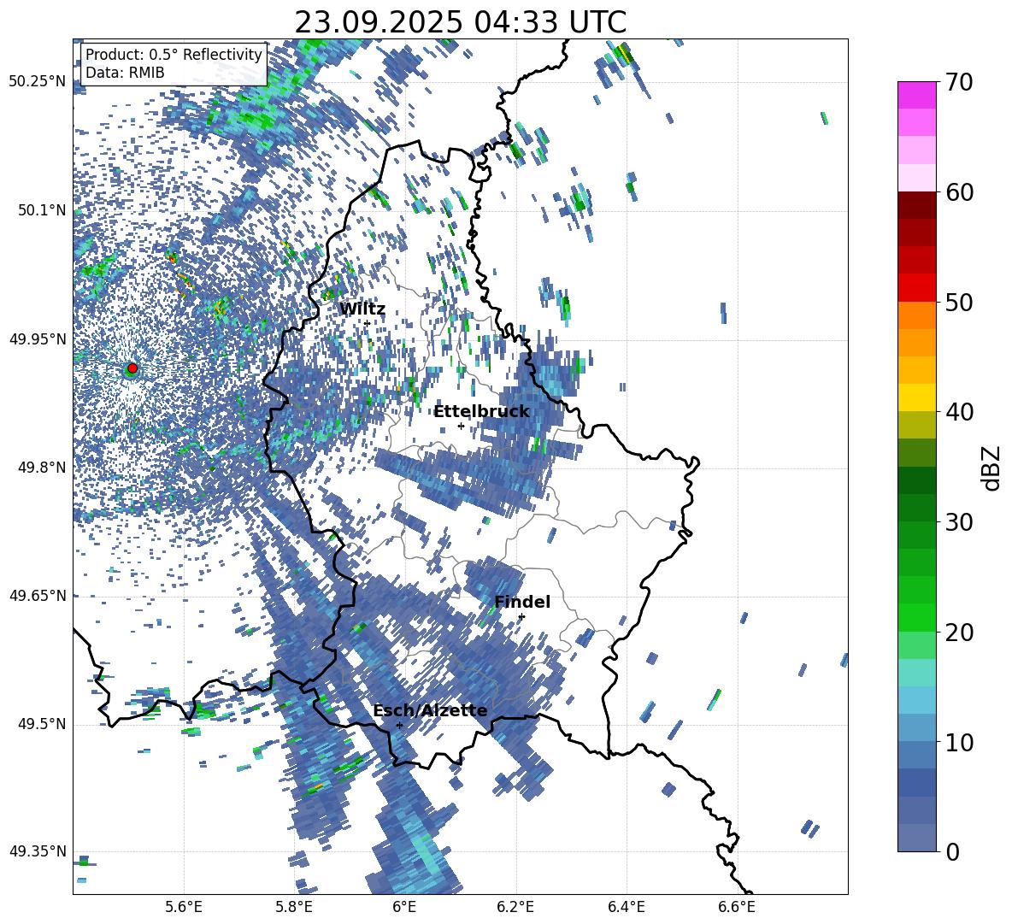Click the 60 value on the colorbar

(959, 192)
